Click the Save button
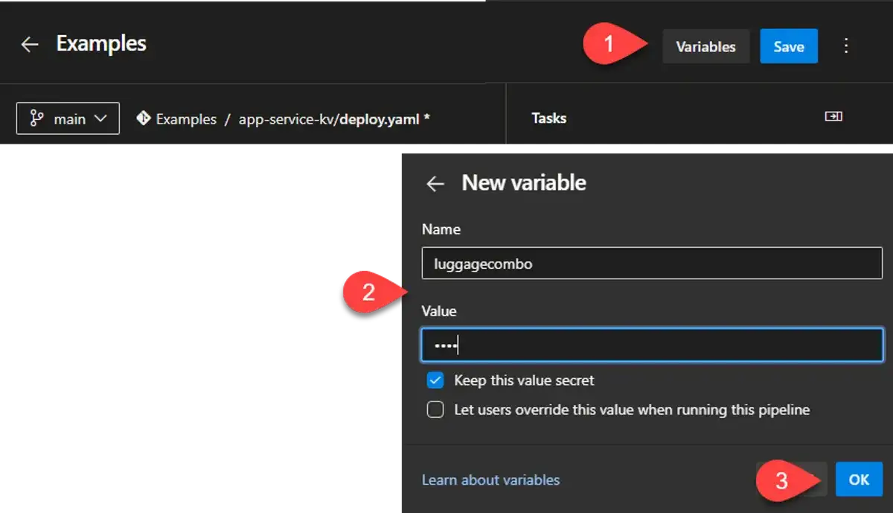893x513 pixels. click(x=789, y=45)
